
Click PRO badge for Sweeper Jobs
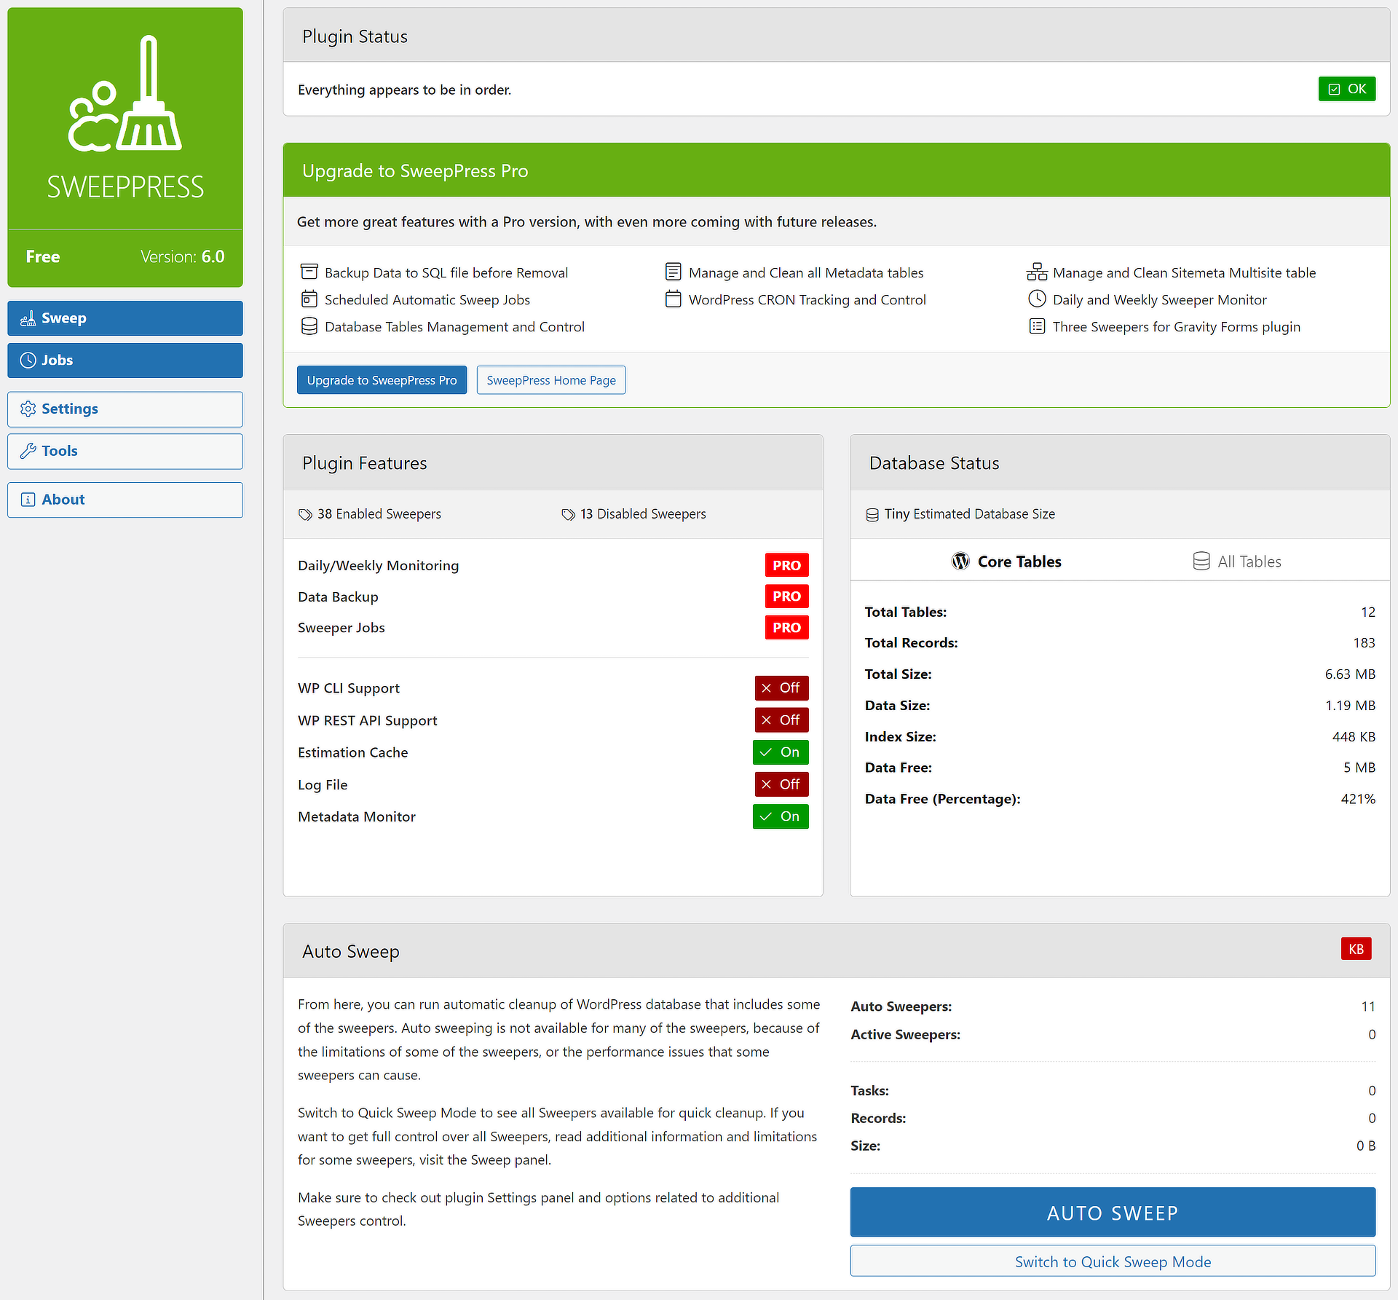[786, 628]
